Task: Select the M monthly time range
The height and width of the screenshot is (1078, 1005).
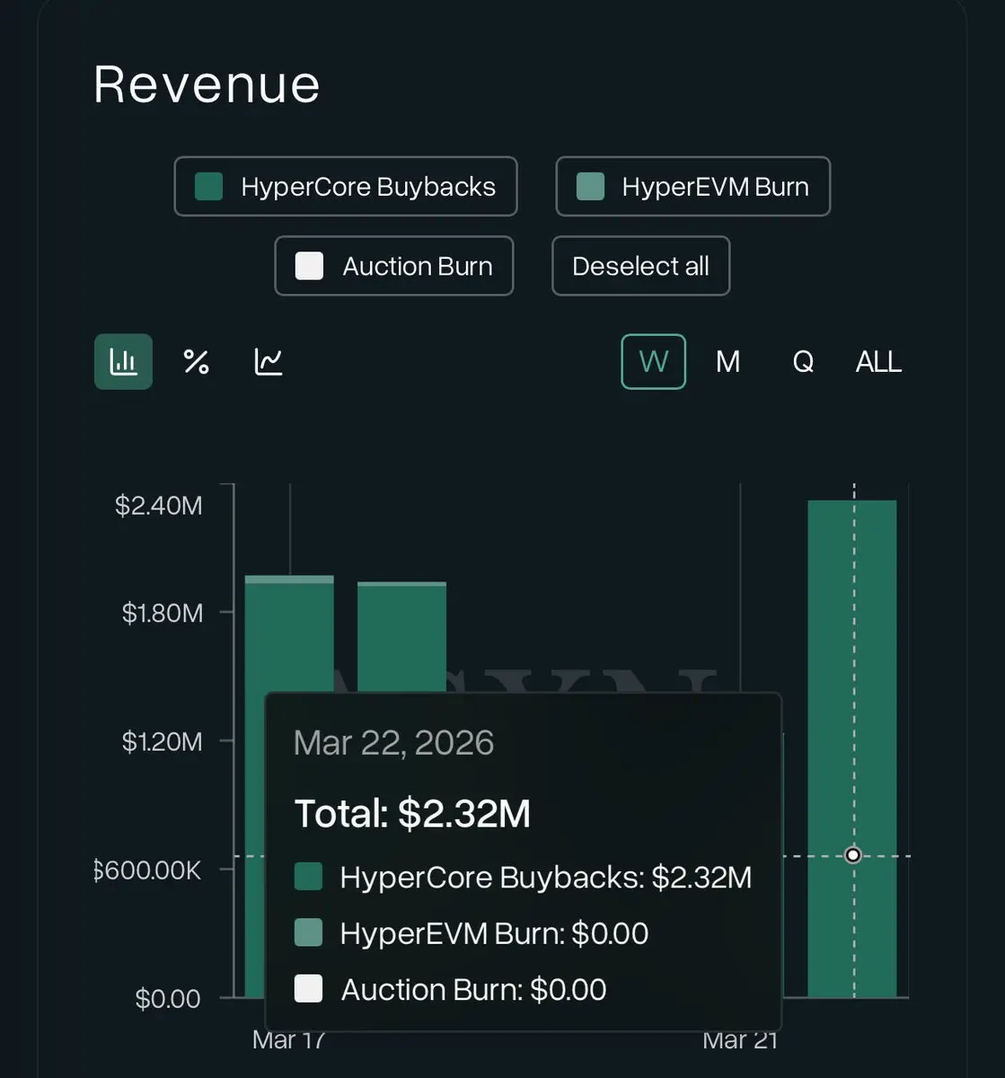Action: (x=727, y=362)
